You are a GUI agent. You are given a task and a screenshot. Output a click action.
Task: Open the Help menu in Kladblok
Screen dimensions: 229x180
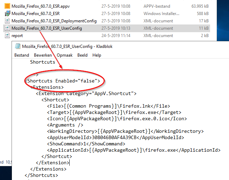click(x=97, y=55)
